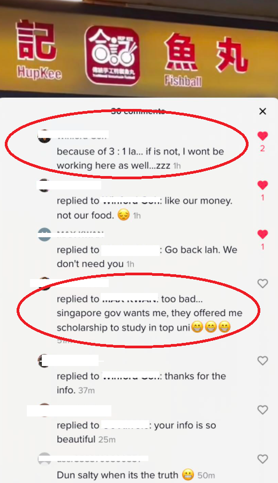Select reply 'Go back lah. We don't need you'
278x483 pixels.
tap(147, 257)
